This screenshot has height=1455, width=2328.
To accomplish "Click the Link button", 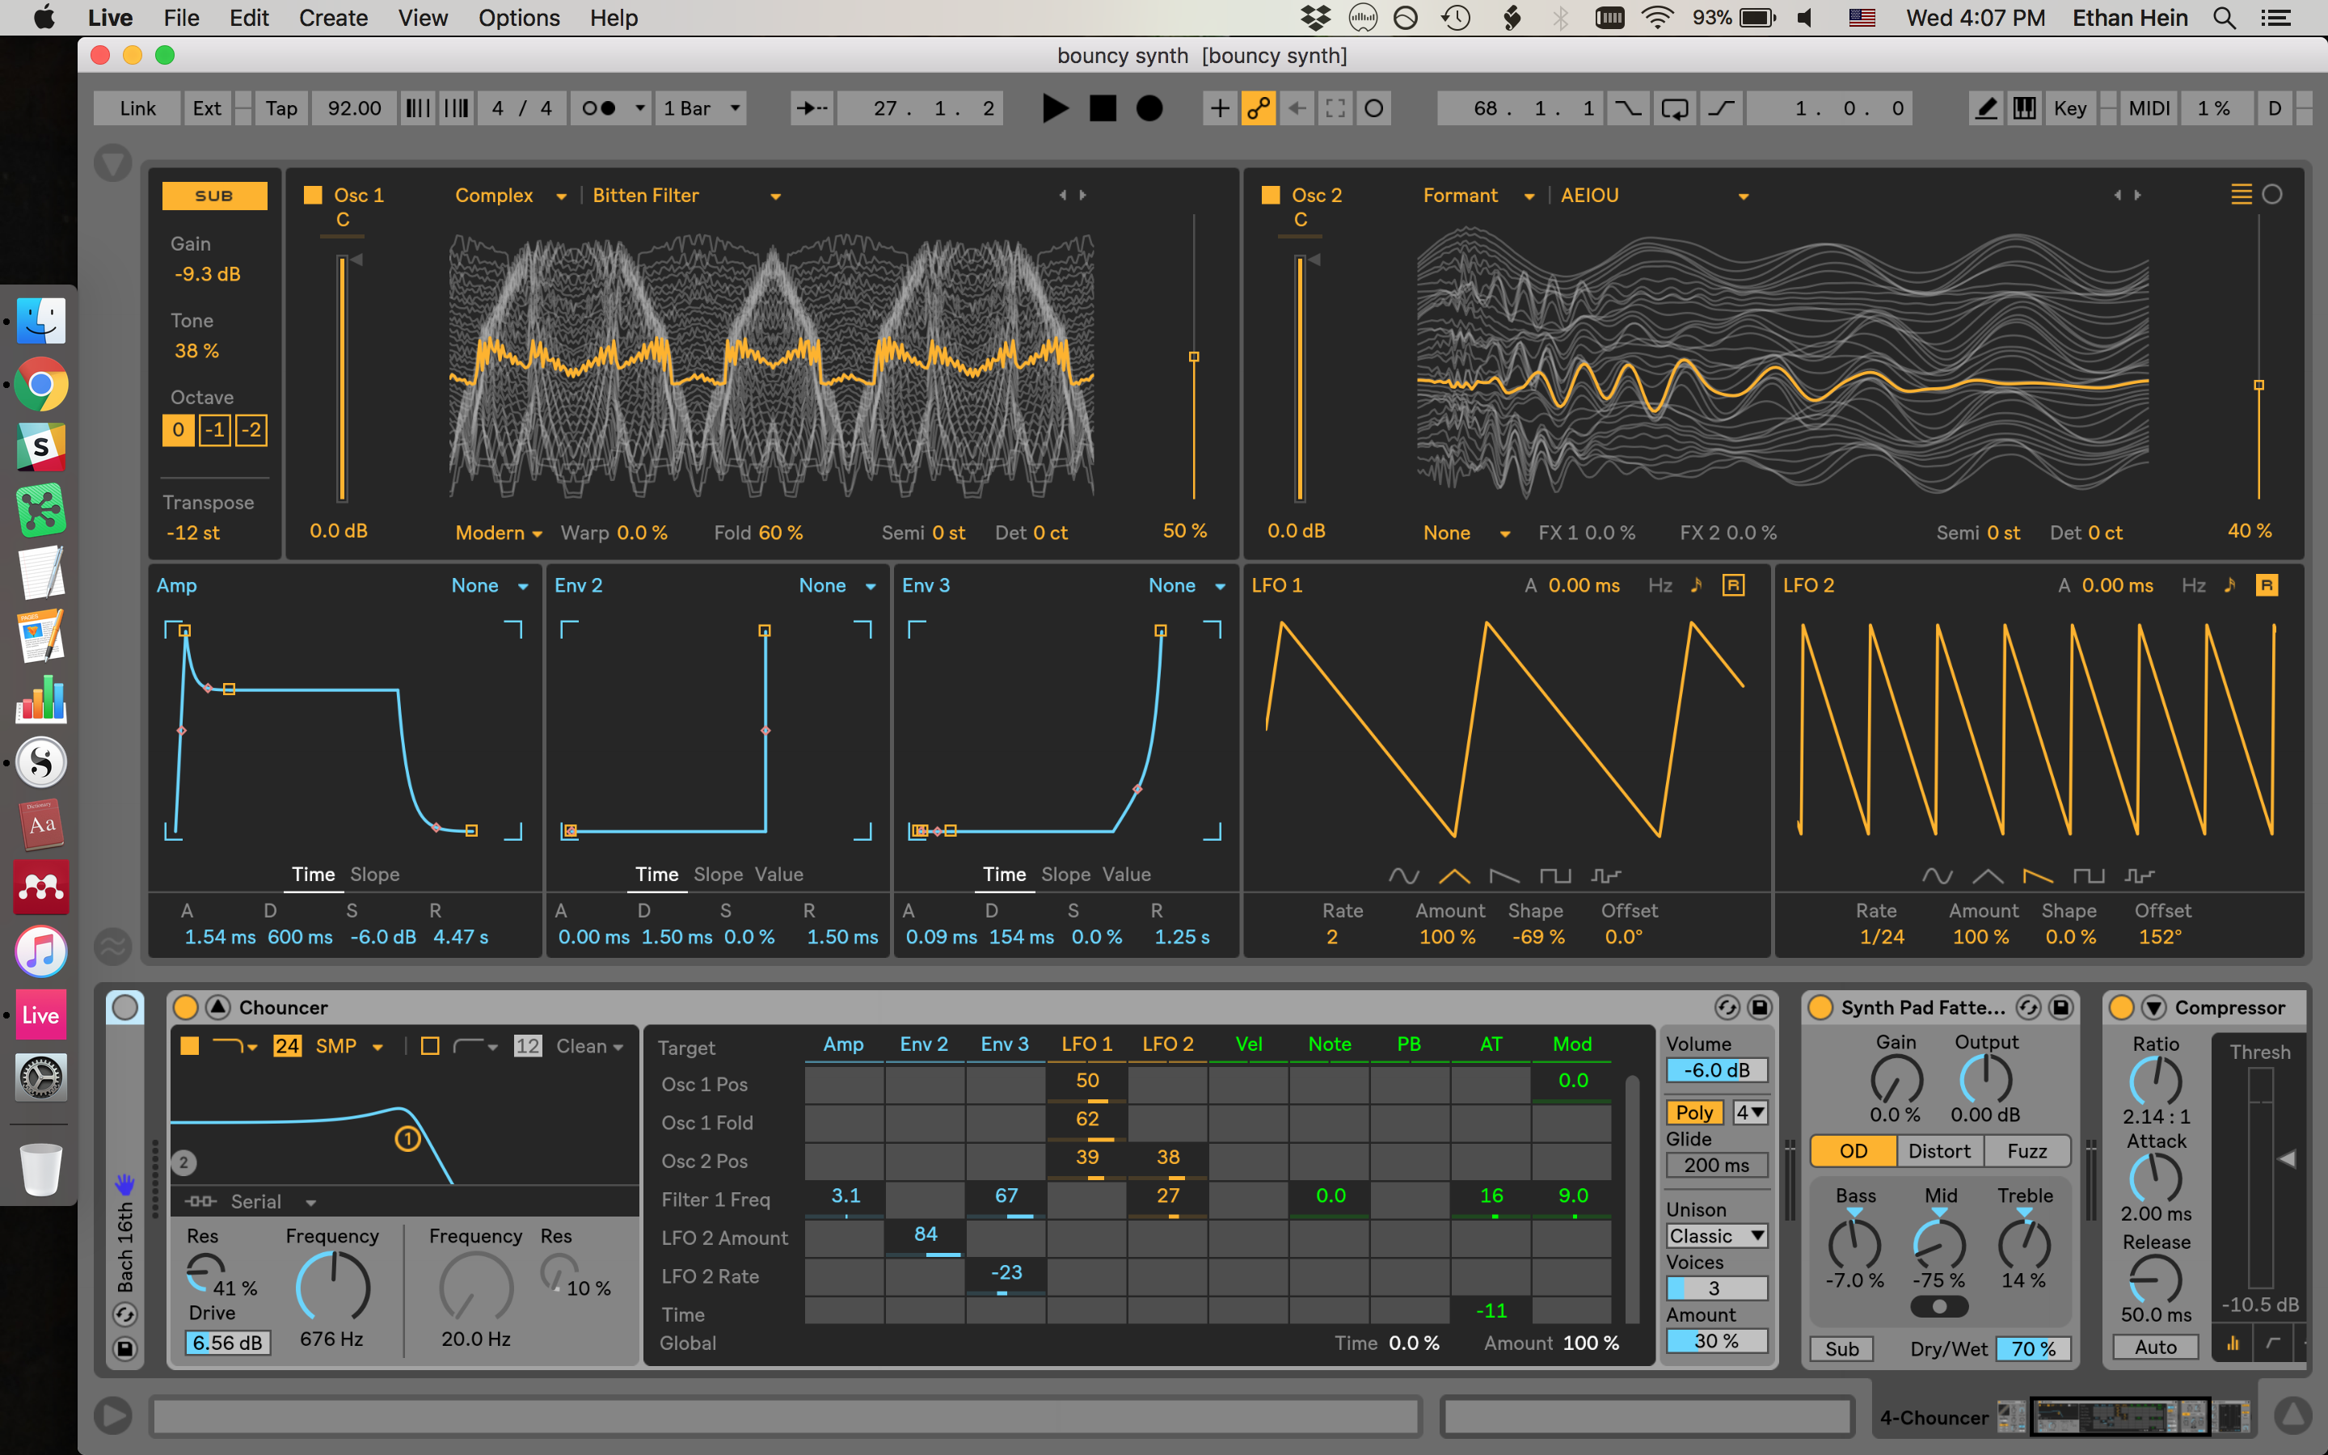I will pyautogui.click(x=137, y=109).
